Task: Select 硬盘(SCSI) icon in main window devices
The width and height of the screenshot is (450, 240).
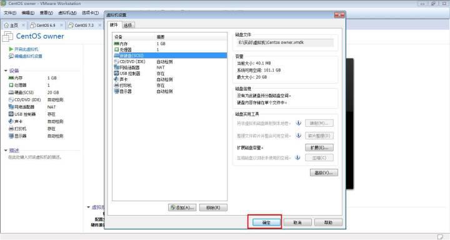Action: (x=11, y=92)
